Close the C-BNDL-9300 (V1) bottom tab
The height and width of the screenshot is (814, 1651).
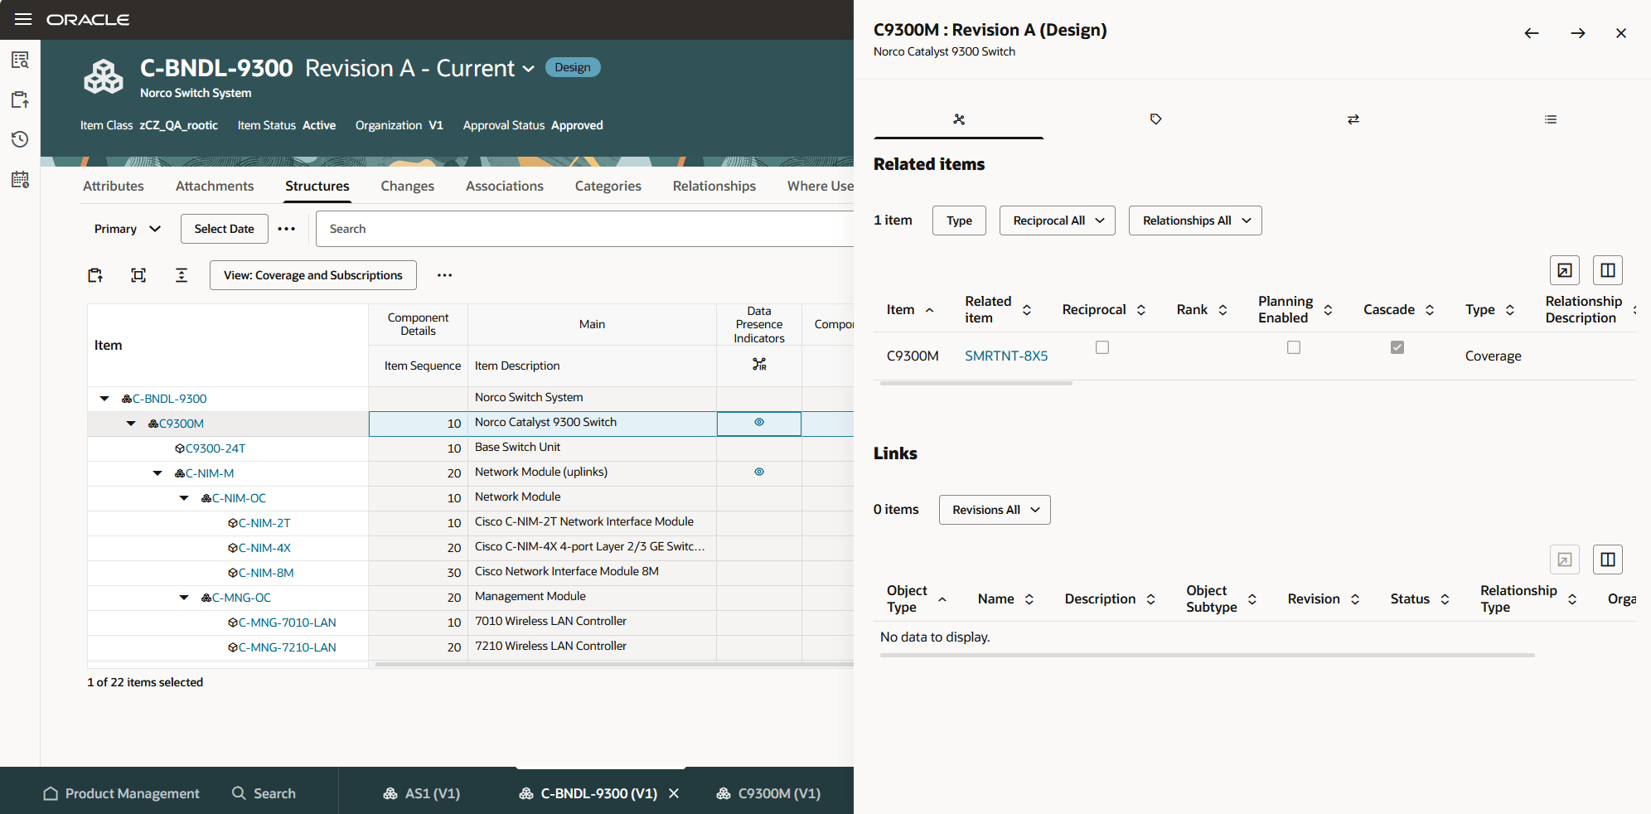pyautogui.click(x=674, y=793)
